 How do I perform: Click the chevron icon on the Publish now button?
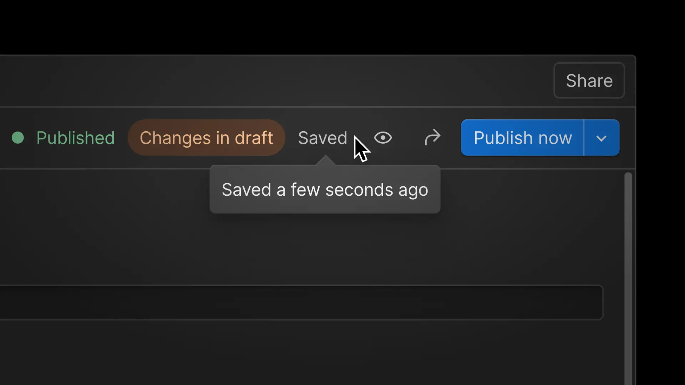pos(601,138)
